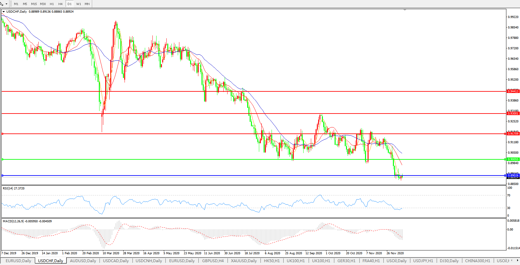The image size is (520, 265).
Task: Switch to the XAUUSD,Daily chart tab
Action: 243,261
